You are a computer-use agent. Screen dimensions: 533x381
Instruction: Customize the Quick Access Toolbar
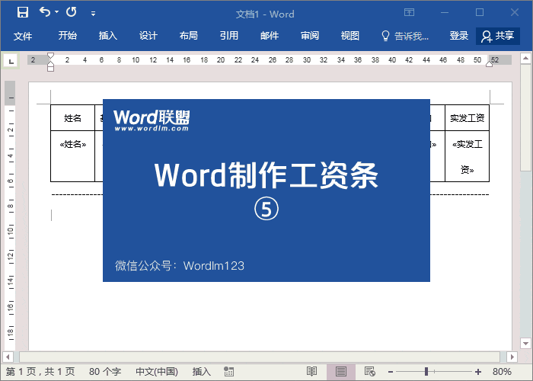(x=93, y=14)
